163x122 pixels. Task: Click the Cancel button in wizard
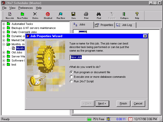[x=138, y=103]
